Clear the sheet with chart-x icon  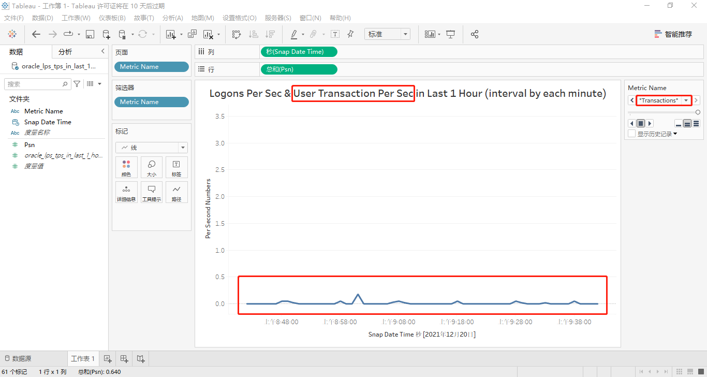coord(208,34)
